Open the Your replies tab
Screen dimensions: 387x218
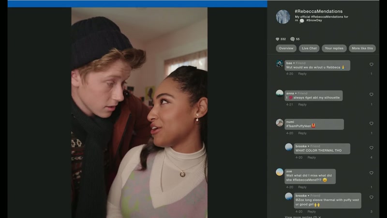(334, 48)
